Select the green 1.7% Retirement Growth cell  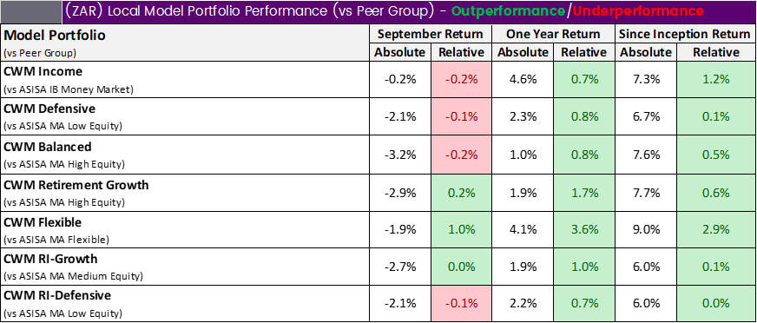[x=584, y=193]
